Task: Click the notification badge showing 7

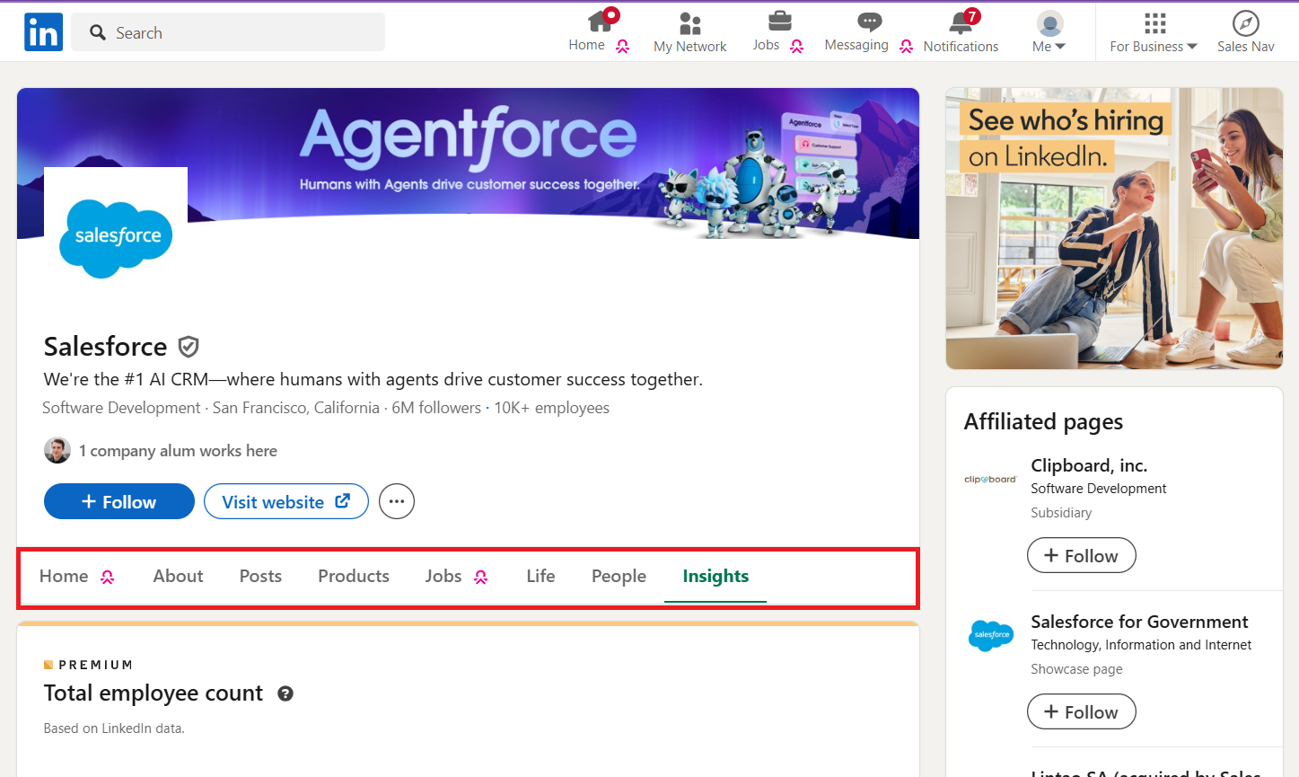Action: (971, 16)
